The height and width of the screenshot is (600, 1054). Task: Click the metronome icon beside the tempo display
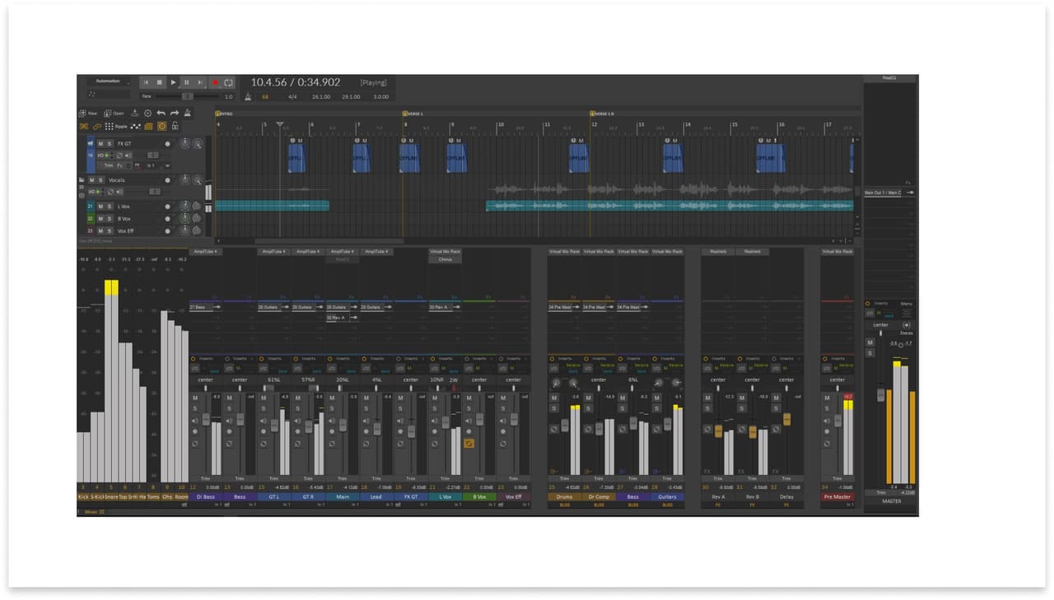click(247, 97)
